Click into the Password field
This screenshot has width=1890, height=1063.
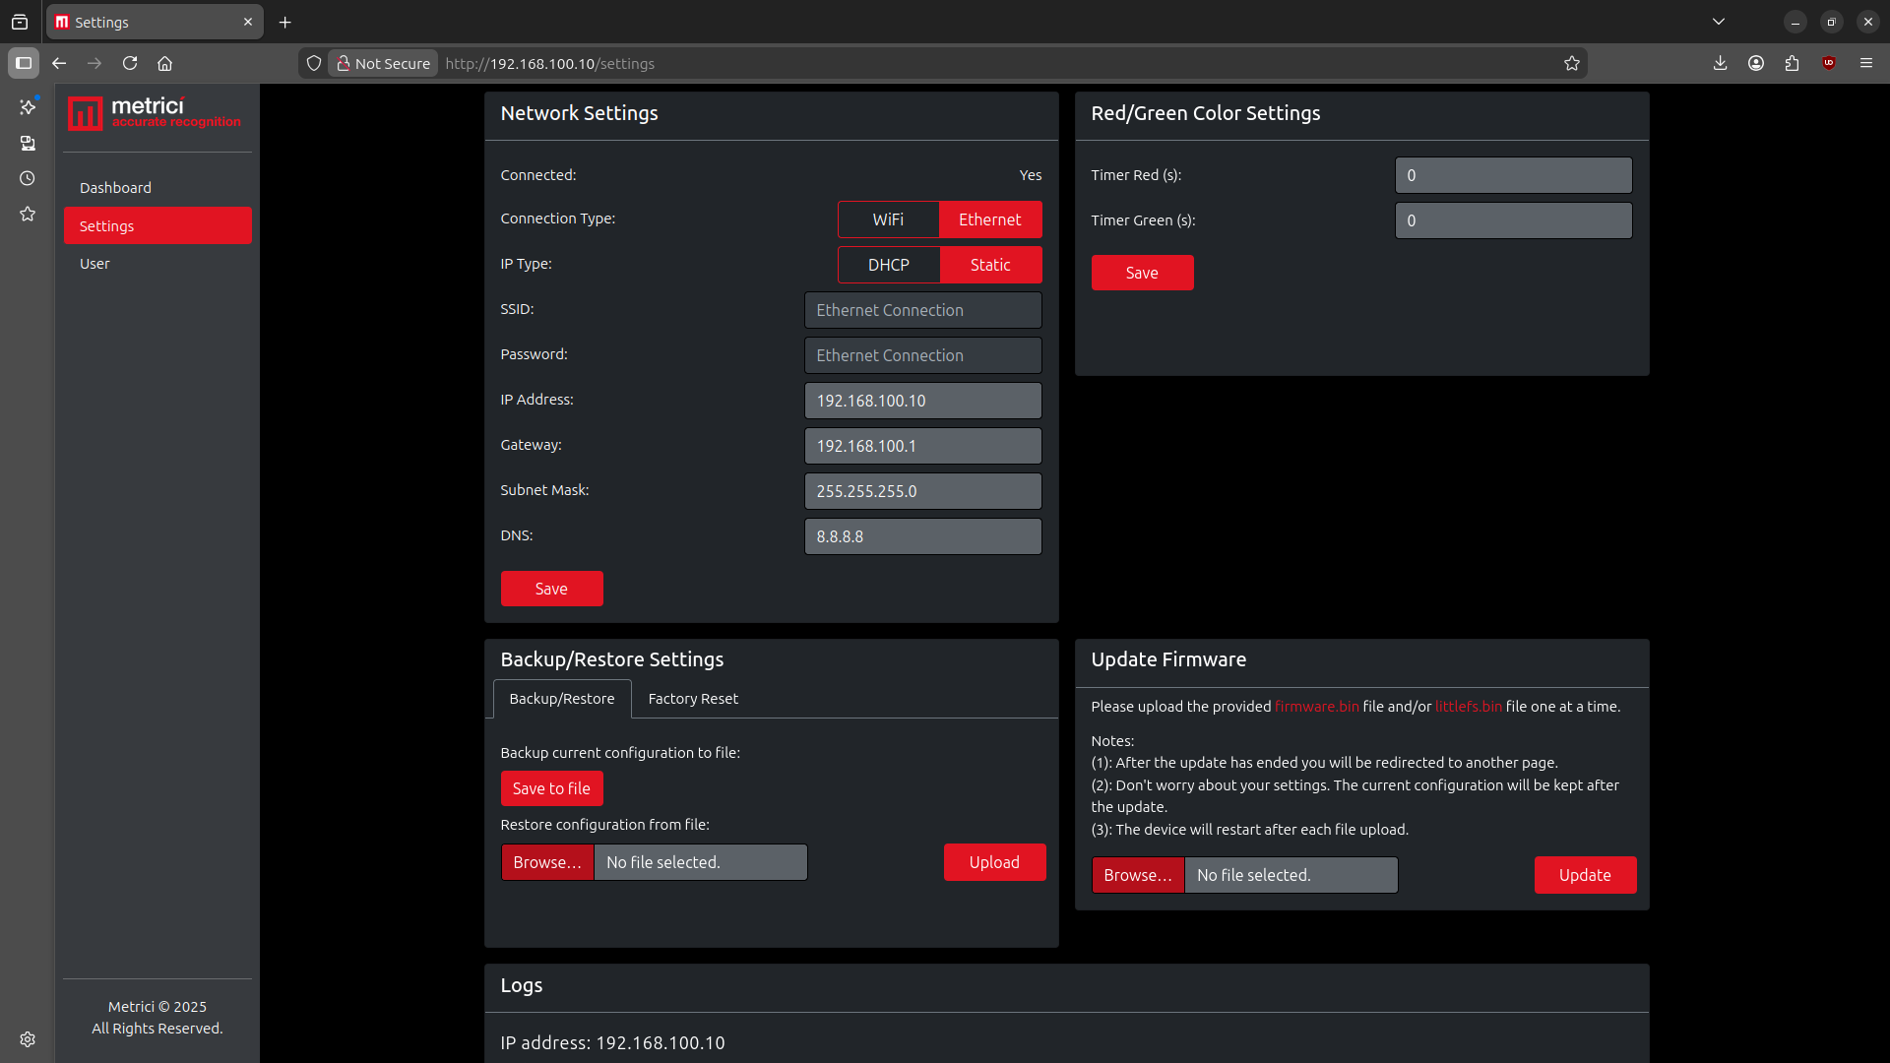(x=922, y=355)
